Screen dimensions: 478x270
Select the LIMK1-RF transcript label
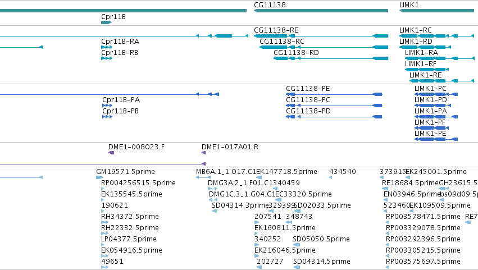pyautogui.click(x=420, y=64)
